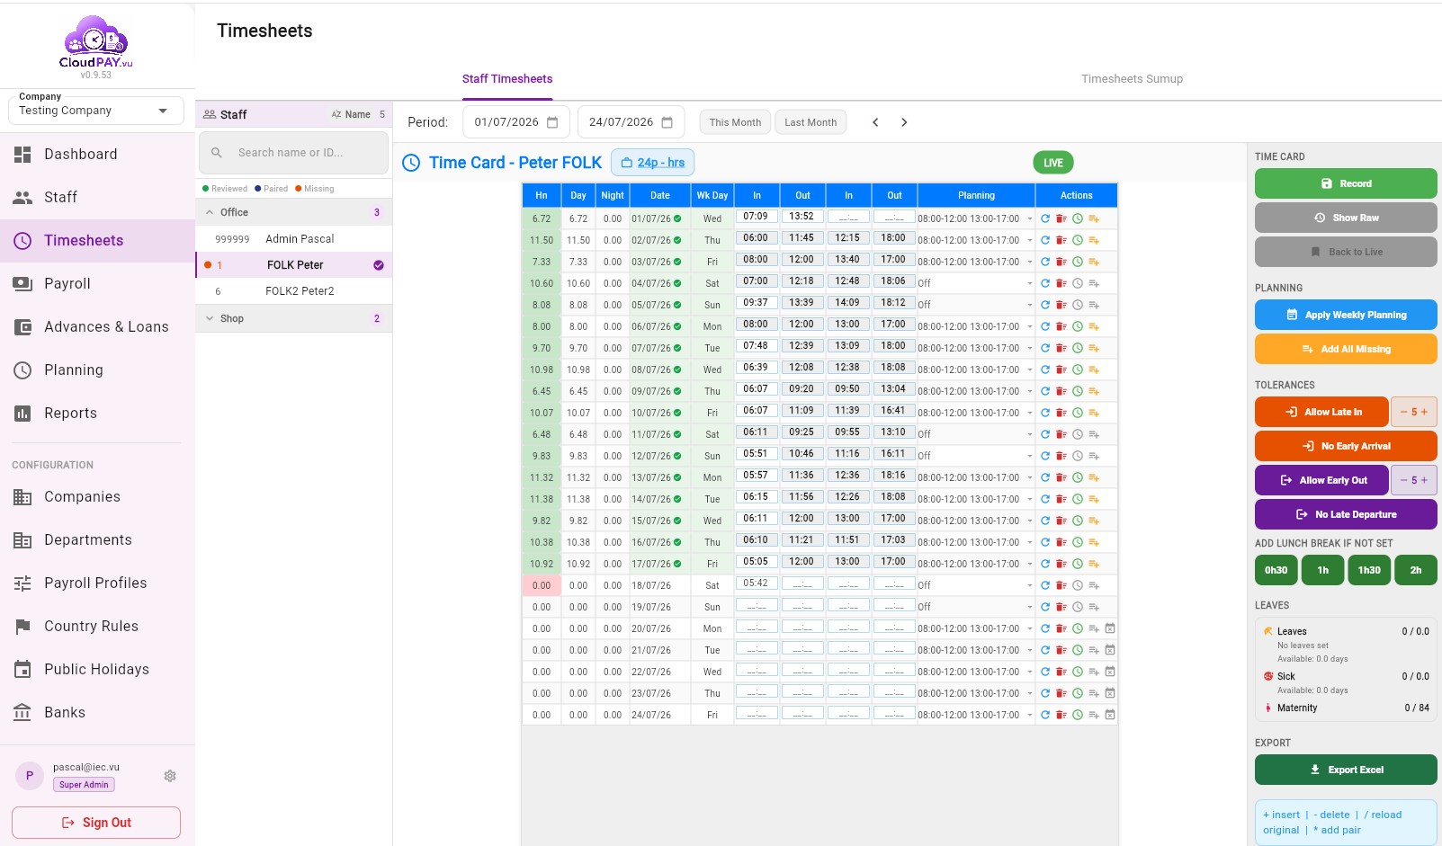Select the Staff Timesheets tab
This screenshot has height=846, width=1442.
[x=507, y=79]
